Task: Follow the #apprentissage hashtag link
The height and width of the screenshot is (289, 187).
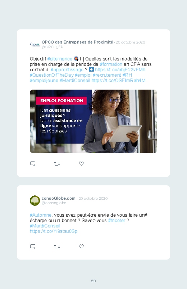Action: point(67,70)
